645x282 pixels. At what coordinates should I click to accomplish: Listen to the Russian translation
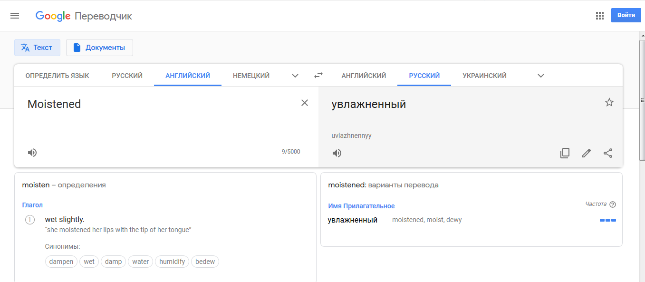pyautogui.click(x=337, y=153)
